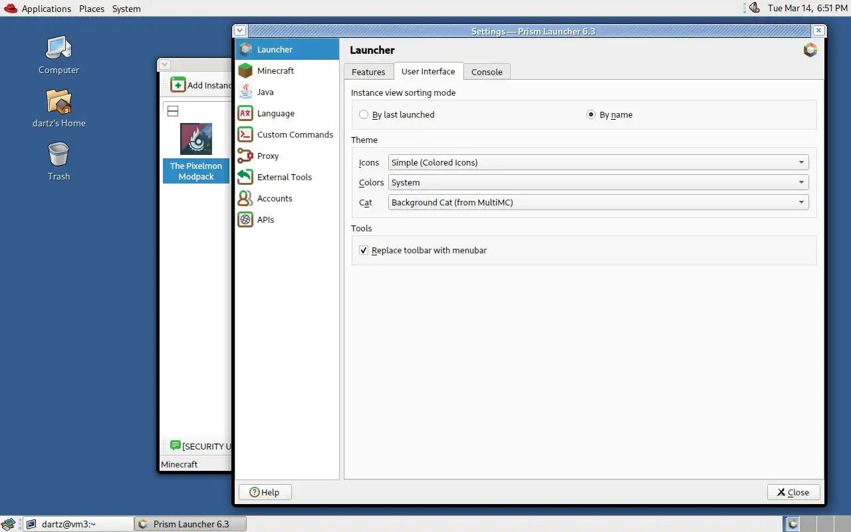This screenshot has width=851, height=532.
Task: Click the Red Hat Applications menu icon
Action: click(11, 8)
